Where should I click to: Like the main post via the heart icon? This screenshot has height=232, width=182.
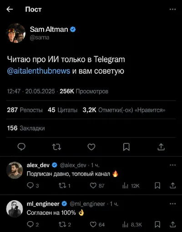tap(91, 147)
